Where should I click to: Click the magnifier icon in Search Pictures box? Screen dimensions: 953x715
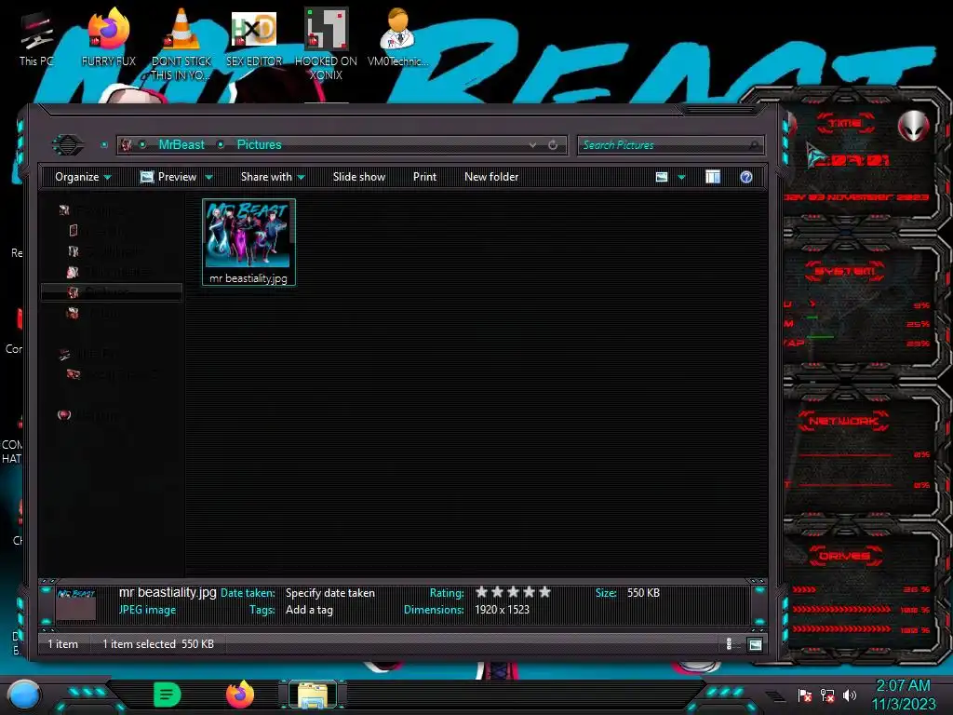(754, 144)
